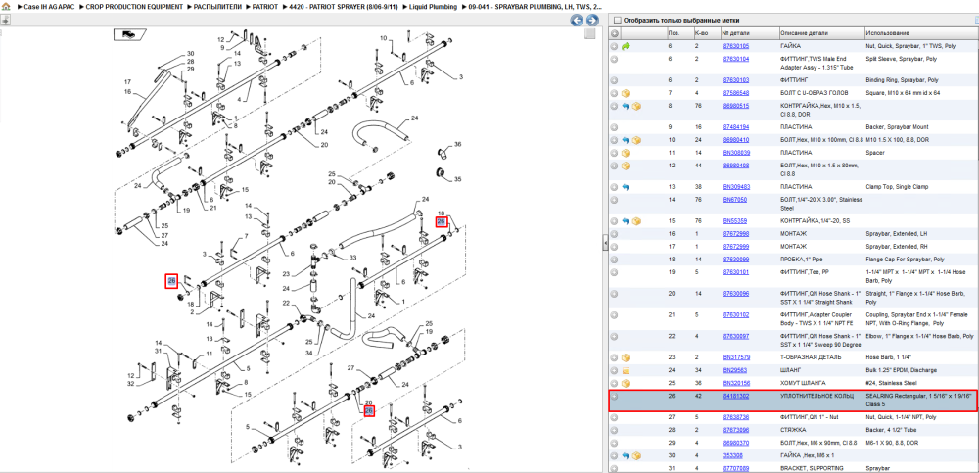
Task: Click package icon for part BN55359
Action: [x=636, y=221]
